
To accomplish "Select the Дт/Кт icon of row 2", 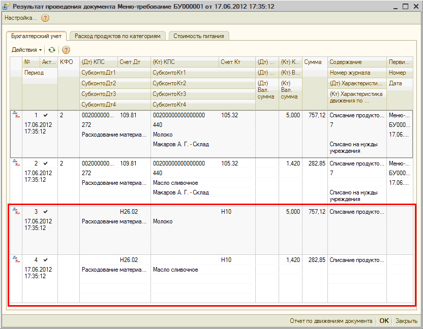I will click(x=17, y=164).
